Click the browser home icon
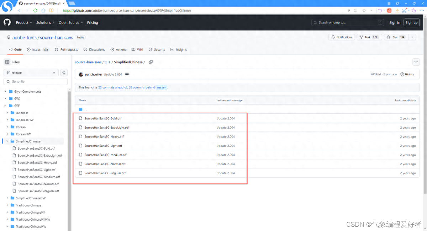This screenshot has height=231, width=427. 43,11
